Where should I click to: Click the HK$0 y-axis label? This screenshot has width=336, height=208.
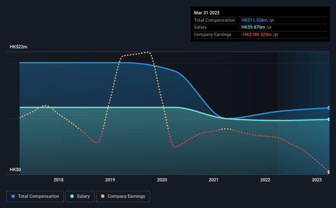tap(16, 170)
